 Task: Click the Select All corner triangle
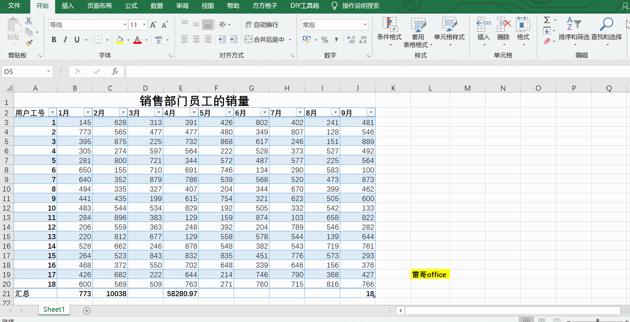[9, 88]
